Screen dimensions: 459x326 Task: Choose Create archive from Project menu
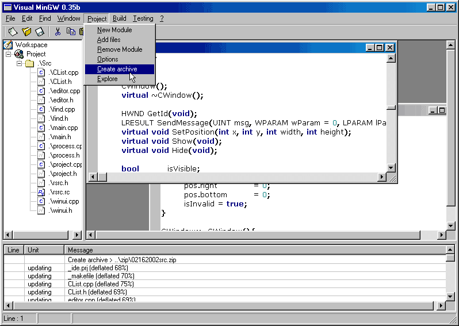coord(117,69)
